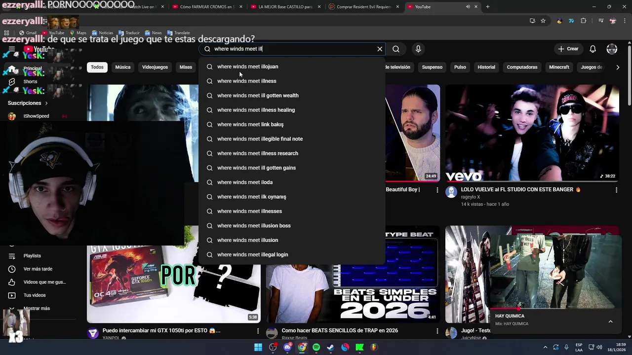Open the Traducir bookmark
Image resolution: width=632 pixels, height=355 pixels.
click(129, 33)
